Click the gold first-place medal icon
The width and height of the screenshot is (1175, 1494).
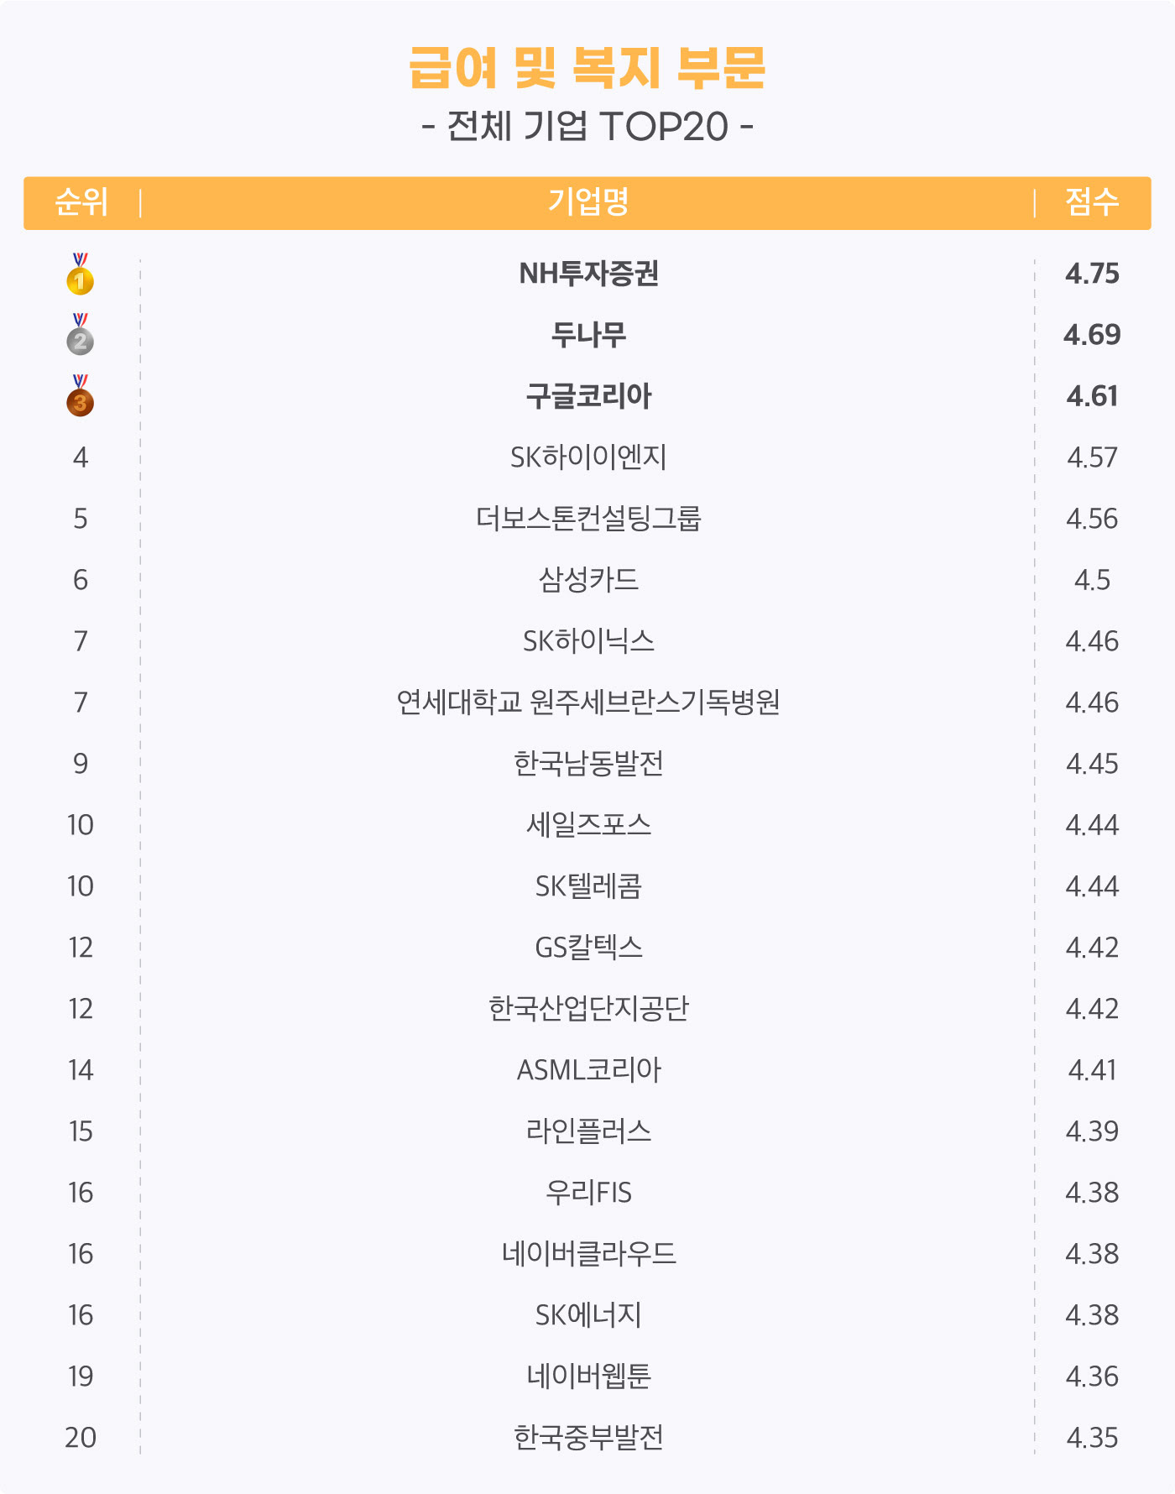pyautogui.click(x=81, y=274)
